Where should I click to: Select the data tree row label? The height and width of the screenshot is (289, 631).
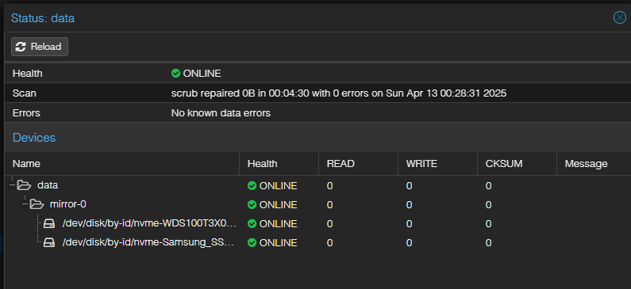(48, 185)
